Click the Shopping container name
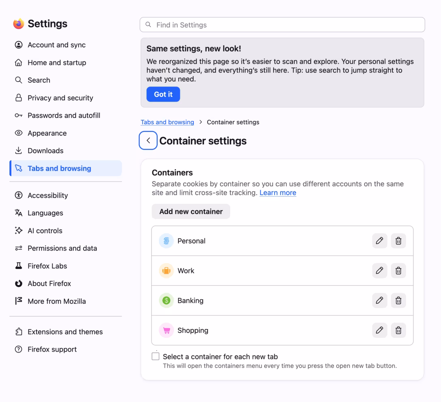 pos(193,330)
